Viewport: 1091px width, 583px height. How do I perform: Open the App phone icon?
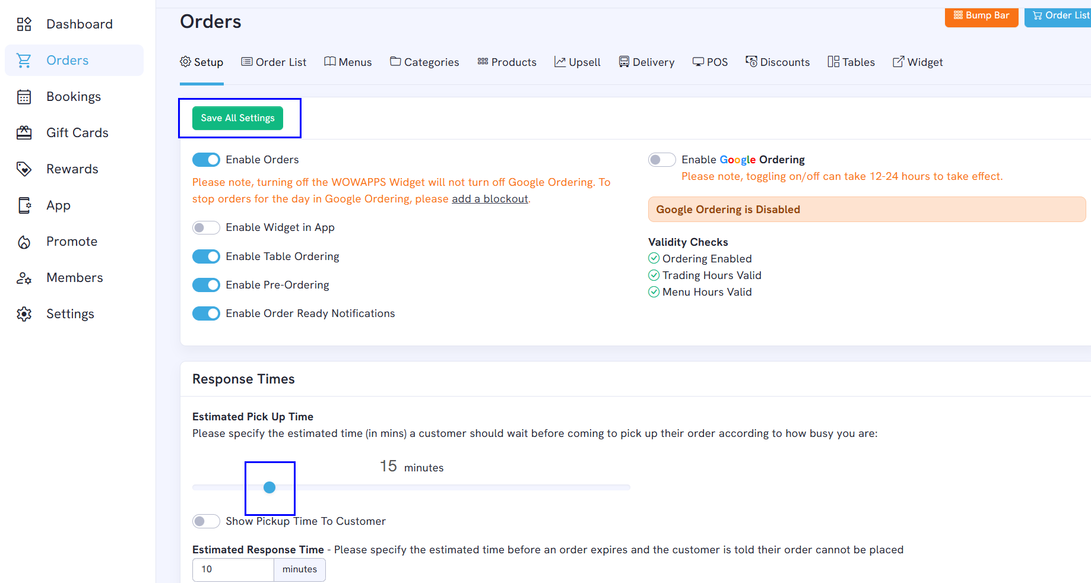tap(24, 205)
